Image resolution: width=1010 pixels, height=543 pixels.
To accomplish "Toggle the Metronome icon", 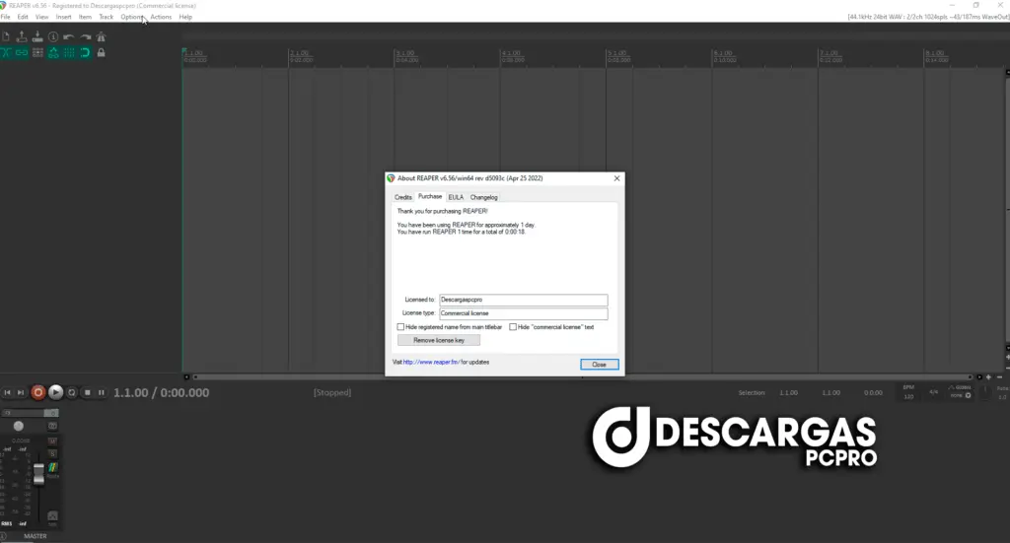I will pyautogui.click(x=101, y=36).
